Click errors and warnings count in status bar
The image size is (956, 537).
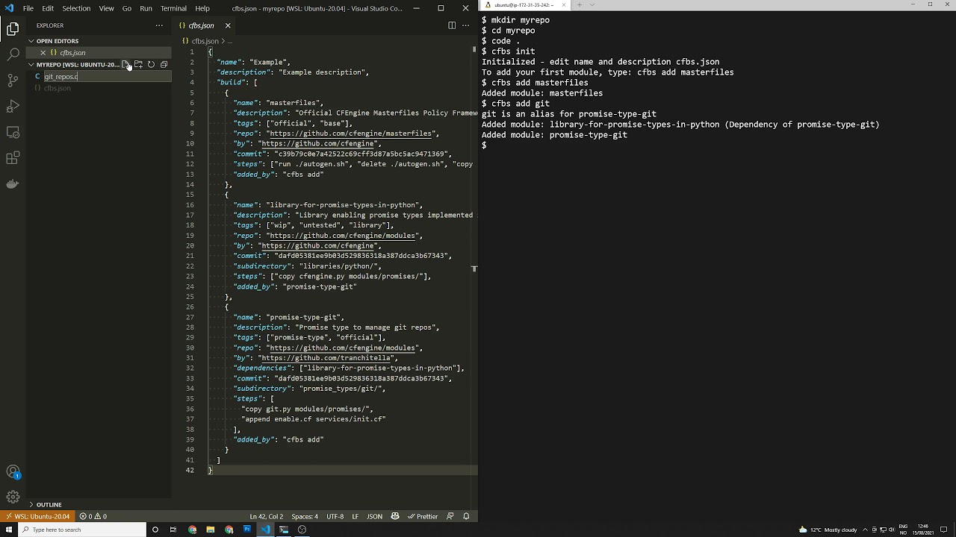click(93, 516)
